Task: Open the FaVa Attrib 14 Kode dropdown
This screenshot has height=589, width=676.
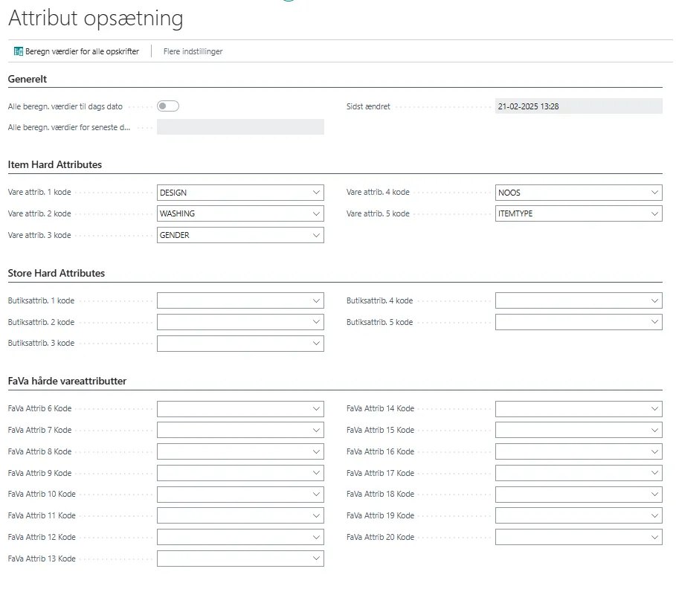Action: 654,409
